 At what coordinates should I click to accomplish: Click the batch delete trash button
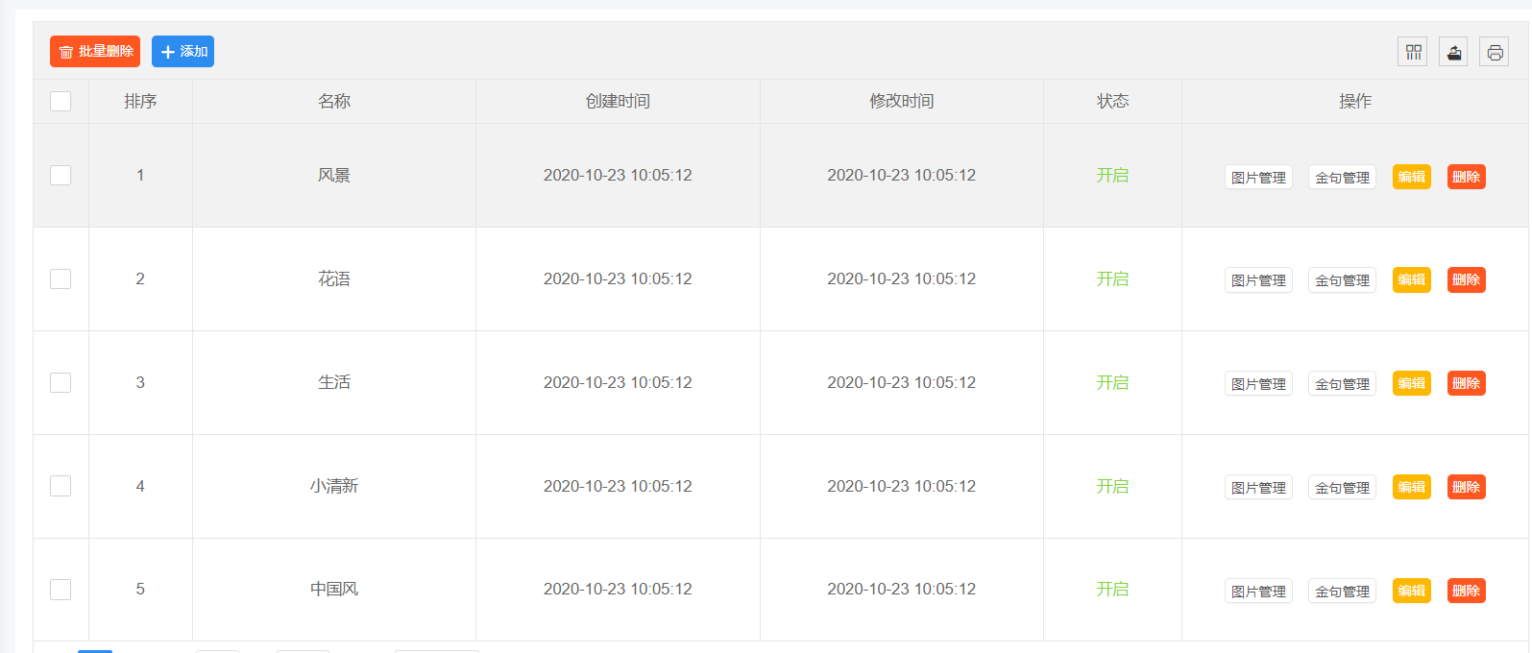pos(95,52)
